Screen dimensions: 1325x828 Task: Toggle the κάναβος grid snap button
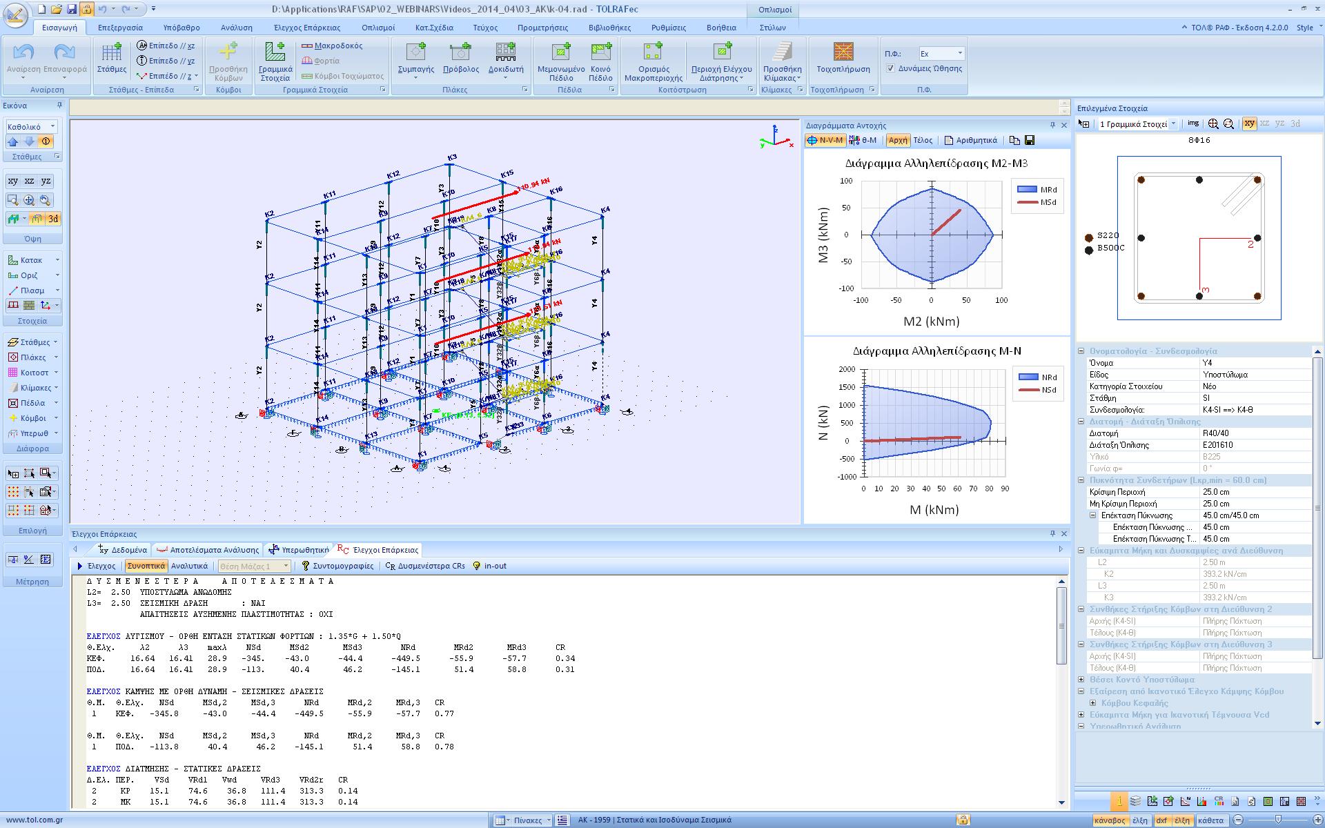[1110, 820]
